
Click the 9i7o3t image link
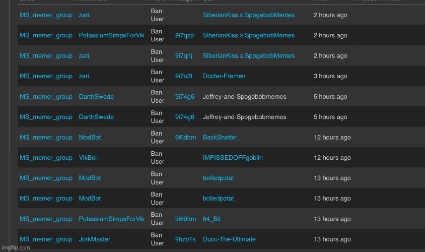pos(184,76)
